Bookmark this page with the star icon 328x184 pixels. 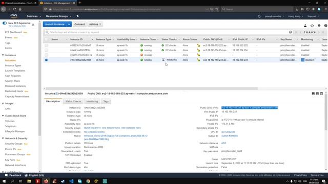click(217, 9)
